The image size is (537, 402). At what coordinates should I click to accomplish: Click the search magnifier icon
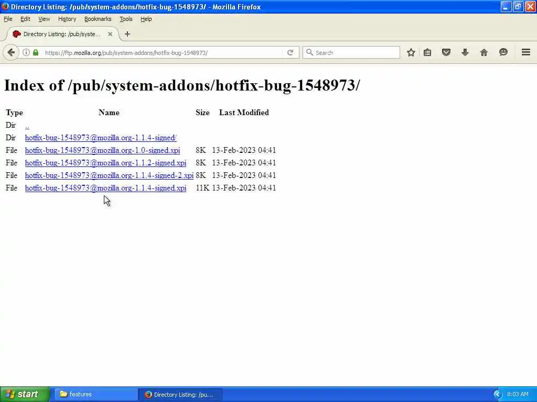[309, 52]
